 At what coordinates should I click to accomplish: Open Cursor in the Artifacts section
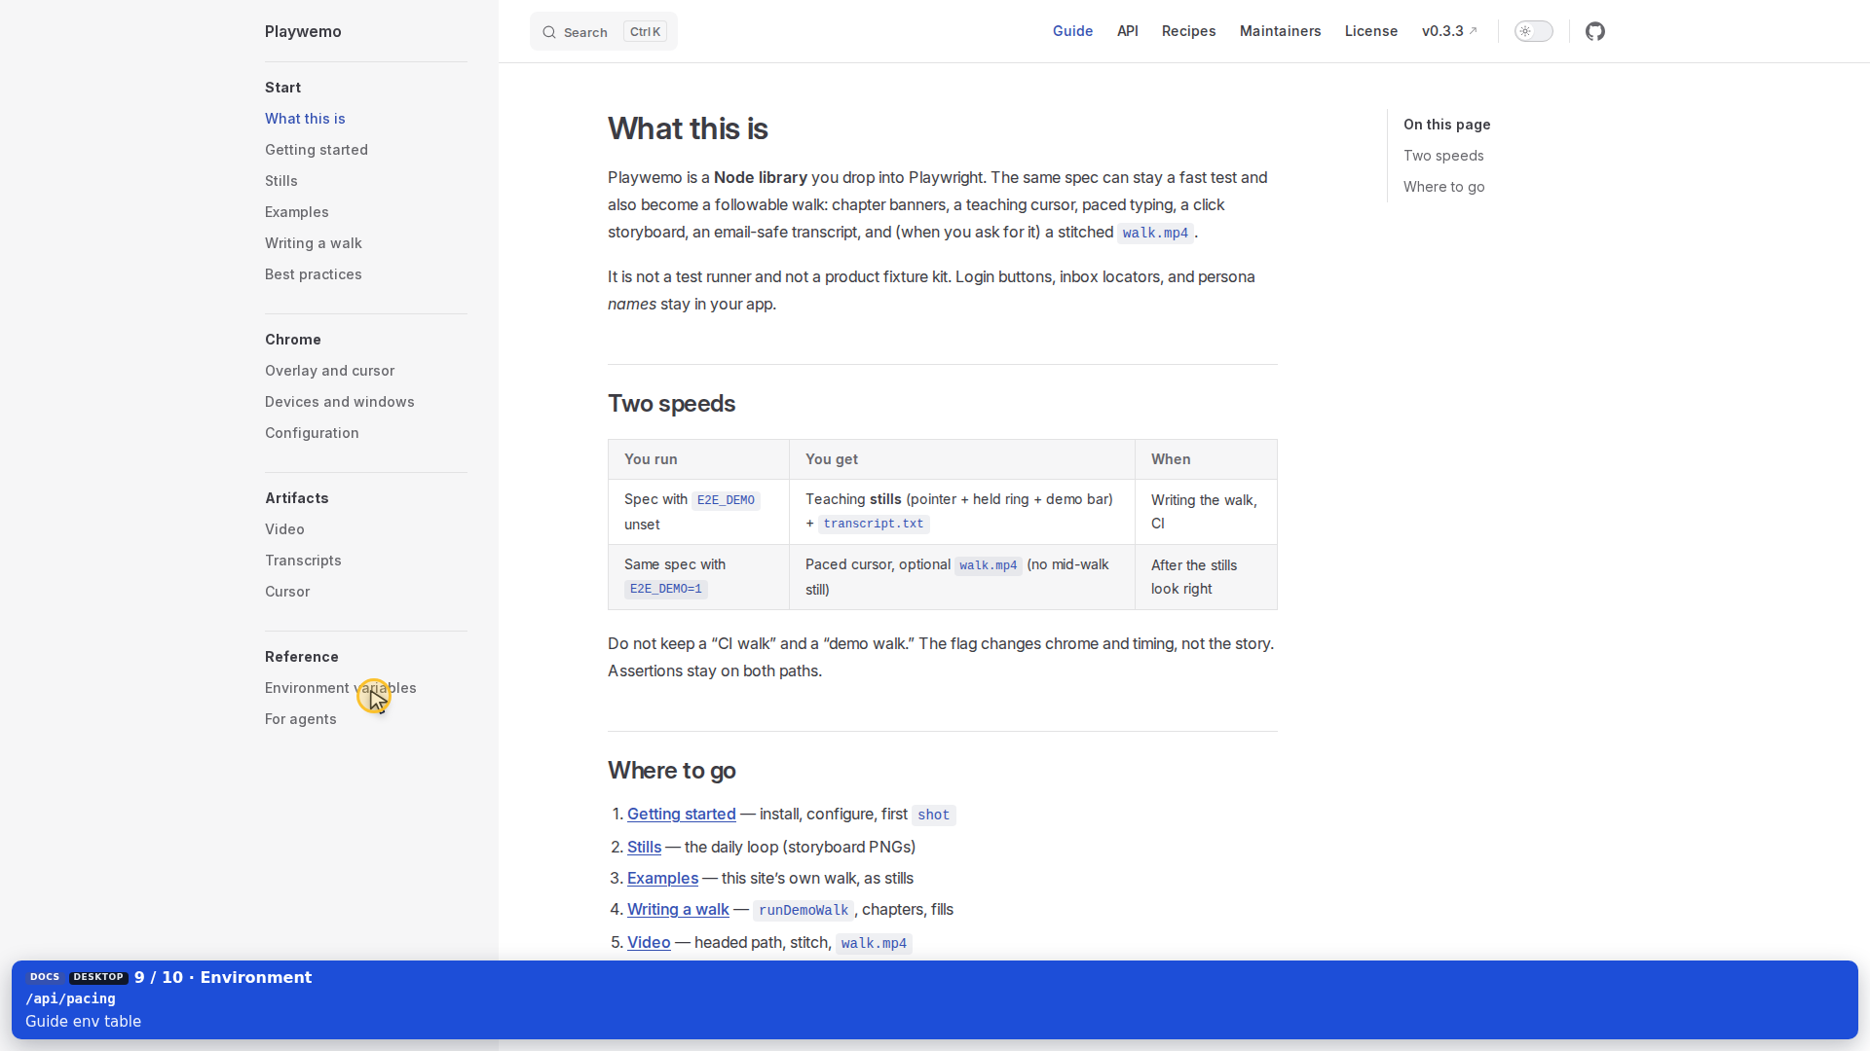coord(287,592)
